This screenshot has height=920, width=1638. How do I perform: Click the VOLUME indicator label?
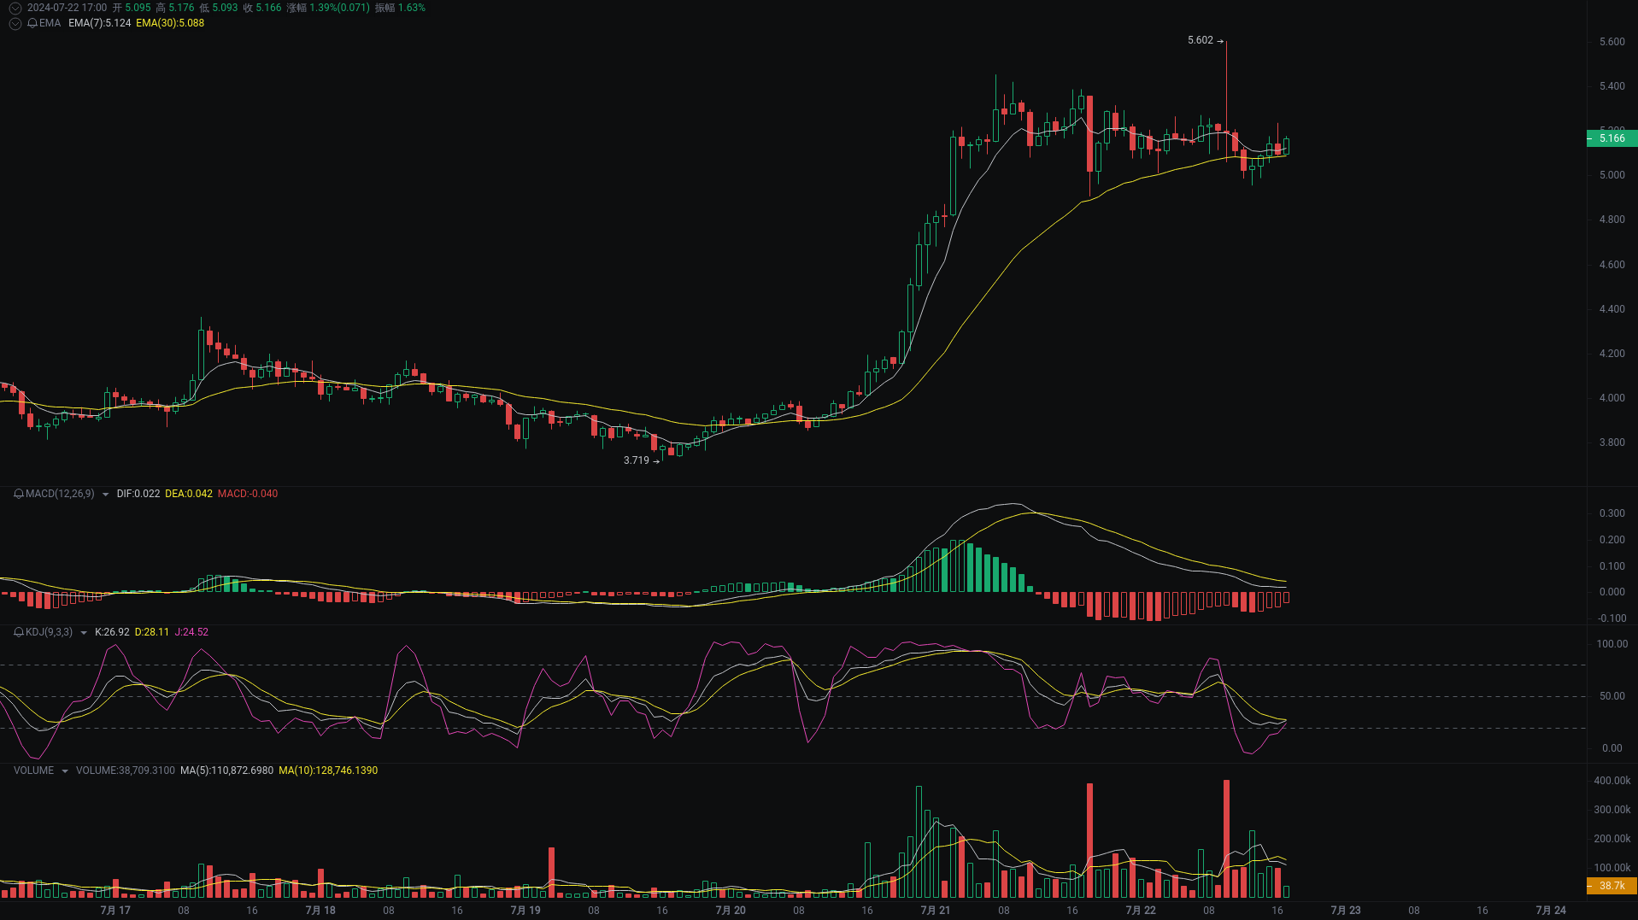[33, 771]
